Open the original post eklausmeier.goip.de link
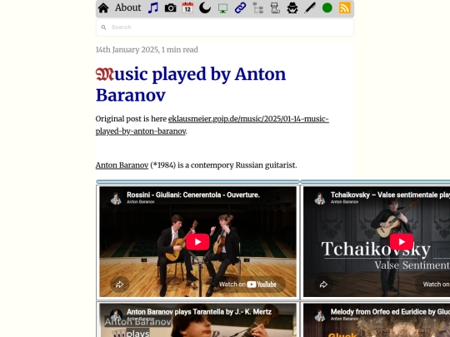 coord(212,125)
